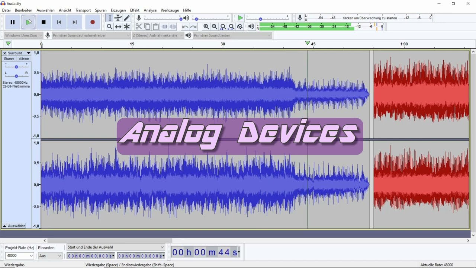
Task: Open the Auswählen menu
Action: pos(45,10)
